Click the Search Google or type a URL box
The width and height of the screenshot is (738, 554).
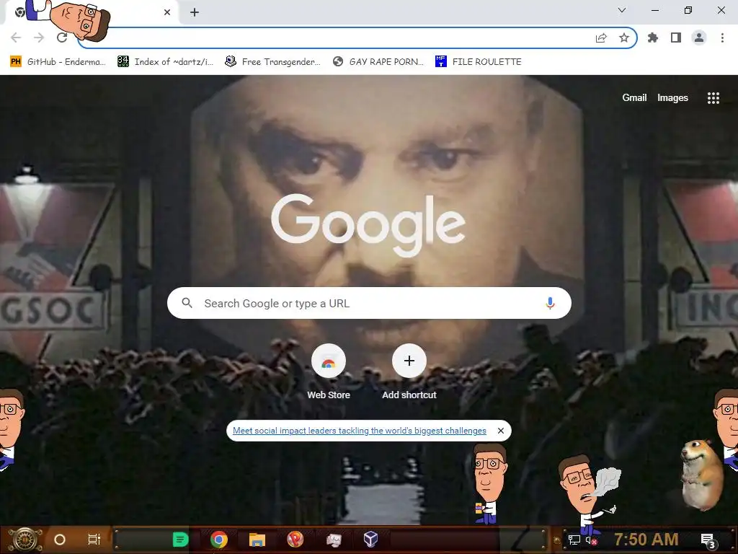coord(369,303)
